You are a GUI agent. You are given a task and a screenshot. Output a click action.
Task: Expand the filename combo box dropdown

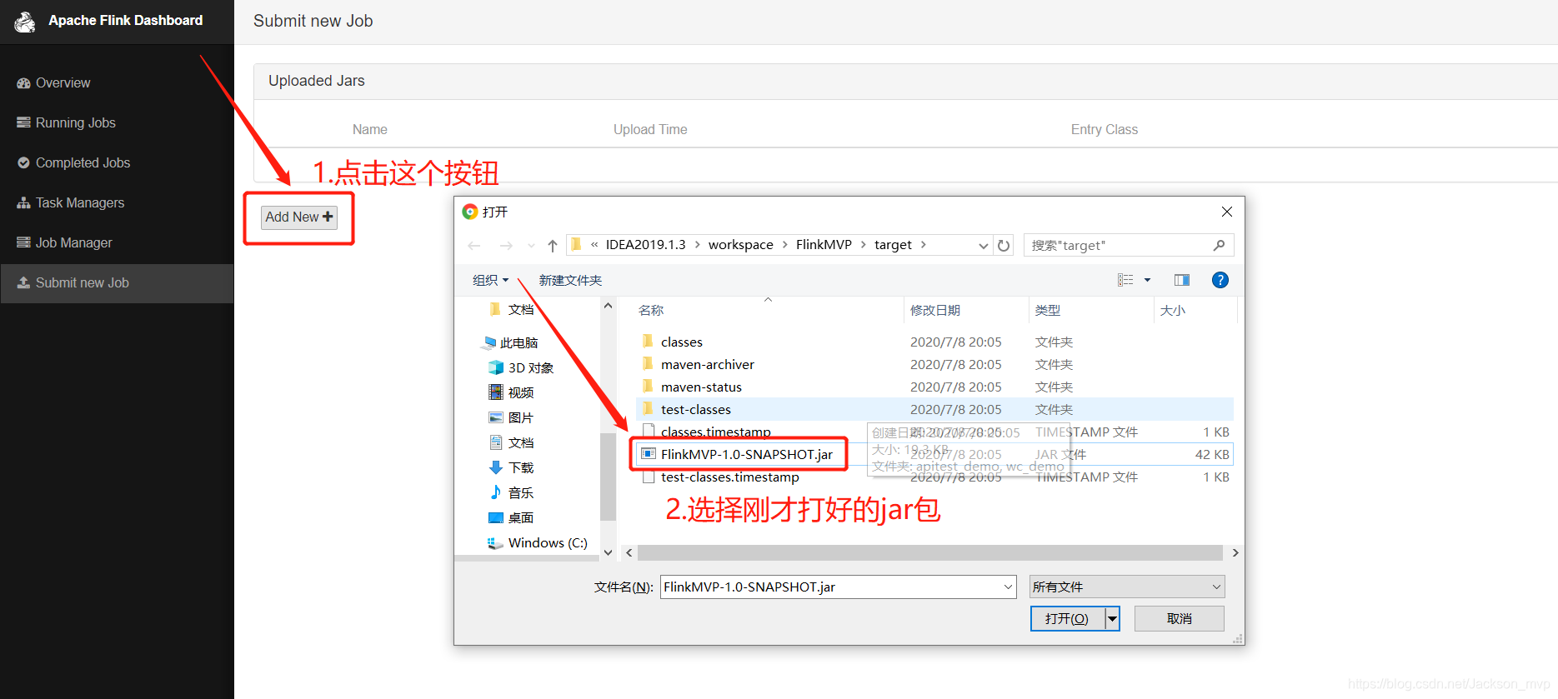(1009, 587)
